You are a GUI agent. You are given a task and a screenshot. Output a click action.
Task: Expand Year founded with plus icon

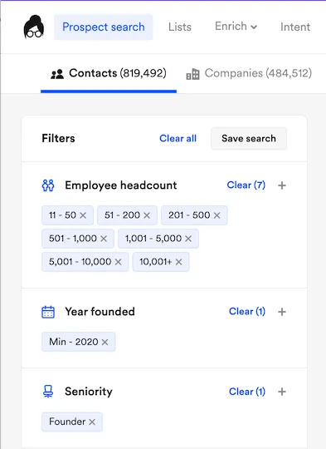pos(282,312)
